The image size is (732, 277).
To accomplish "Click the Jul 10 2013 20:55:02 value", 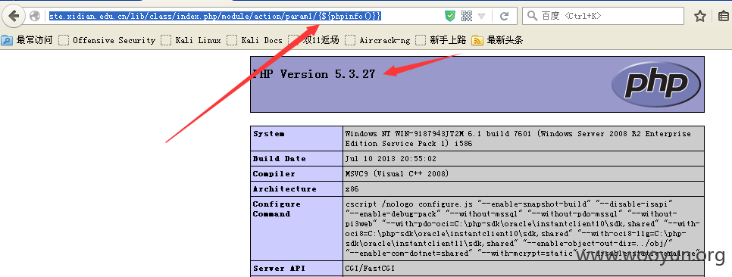I will 391,158.
